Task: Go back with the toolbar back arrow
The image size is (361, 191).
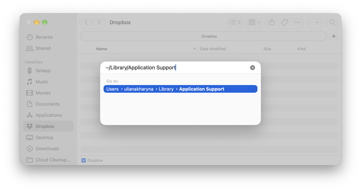Action: pos(86,22)
